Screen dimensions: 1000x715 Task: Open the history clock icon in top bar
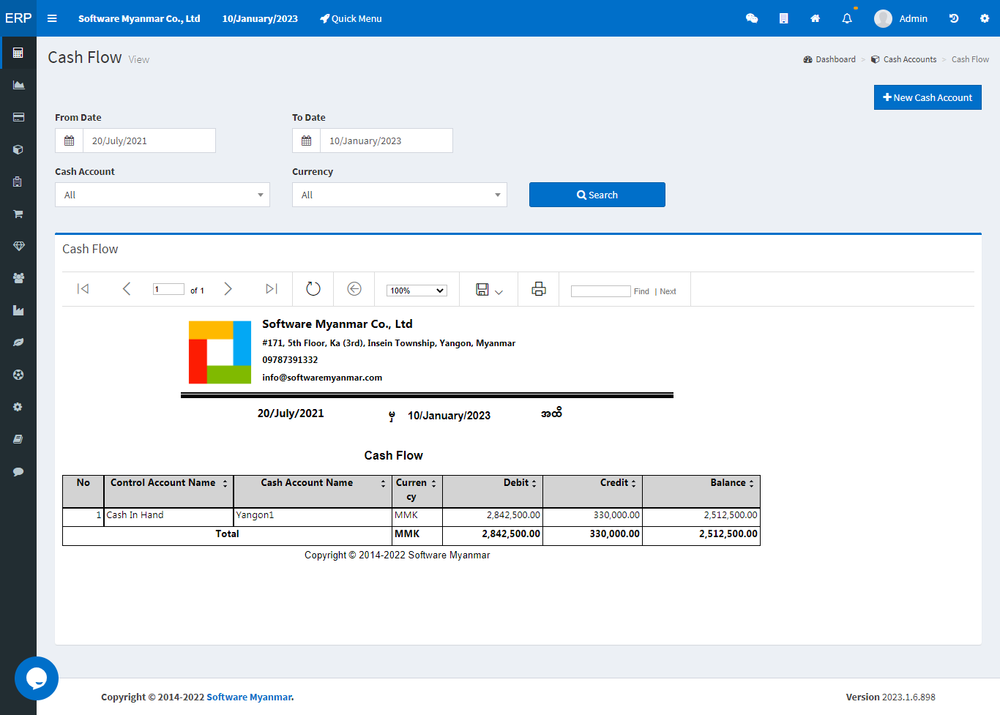pos(954,18)
